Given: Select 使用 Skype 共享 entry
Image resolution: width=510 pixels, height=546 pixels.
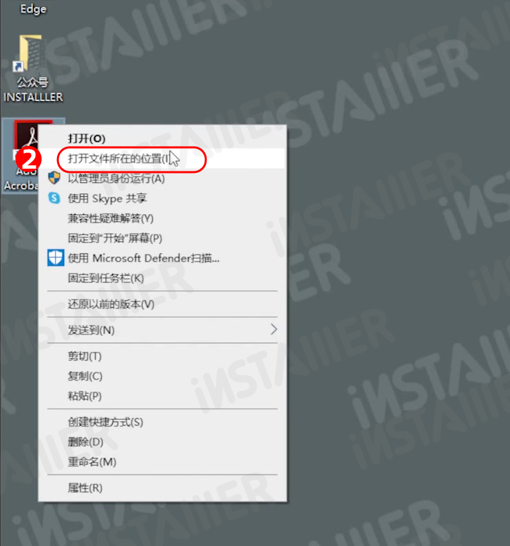Looking at the screenshot, I should click(x=162, y=198).
